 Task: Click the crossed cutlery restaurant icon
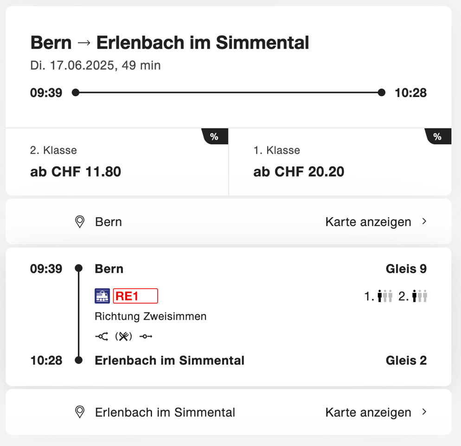click(x=123, y=336)
